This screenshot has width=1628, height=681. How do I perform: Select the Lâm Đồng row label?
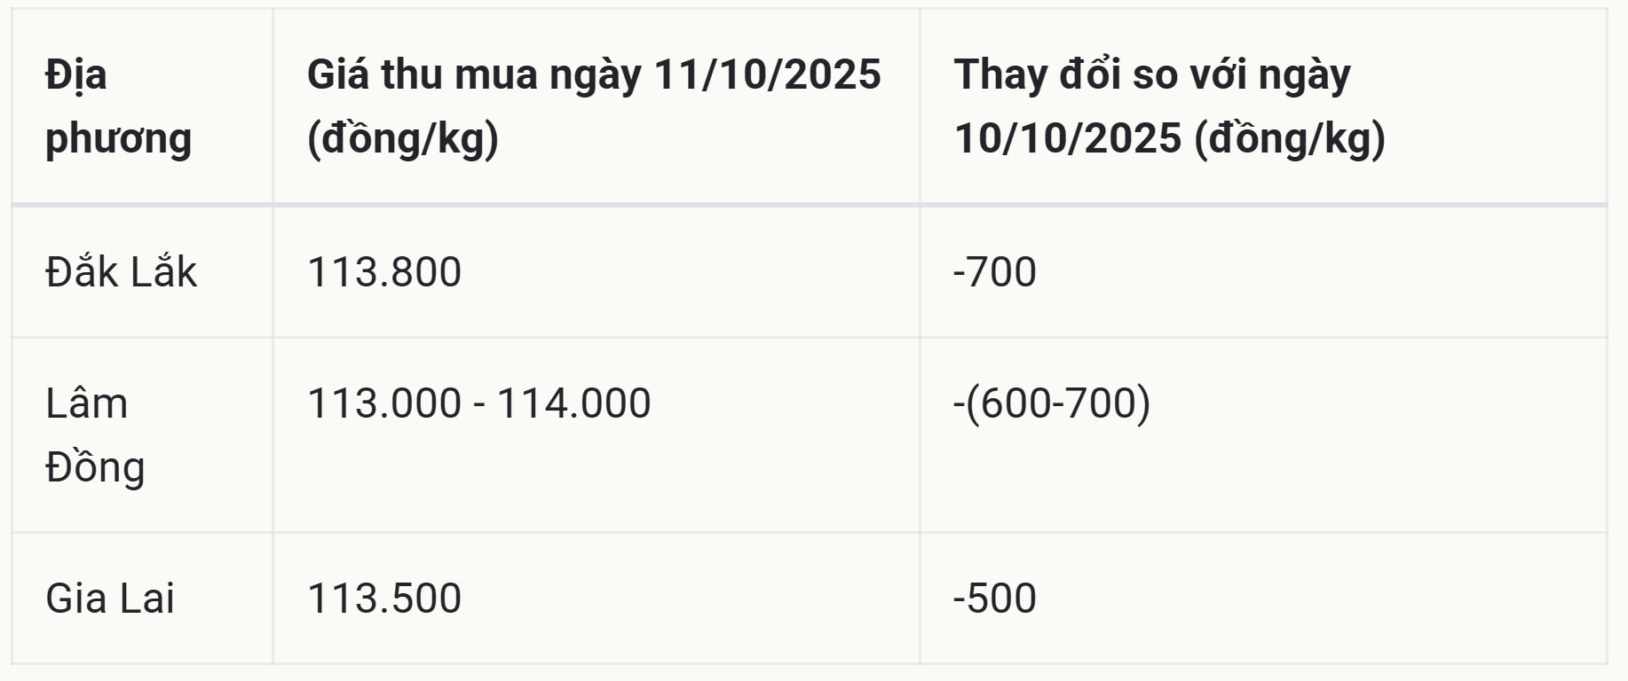point(95,434)
